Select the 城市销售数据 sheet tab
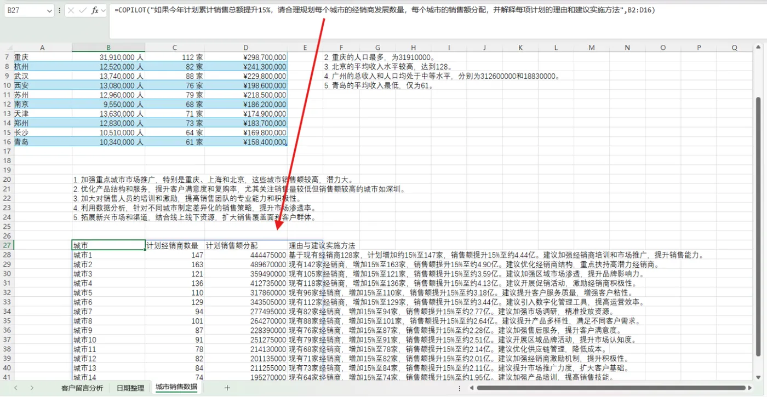This screenshot has height=397, width=767. 176,387
